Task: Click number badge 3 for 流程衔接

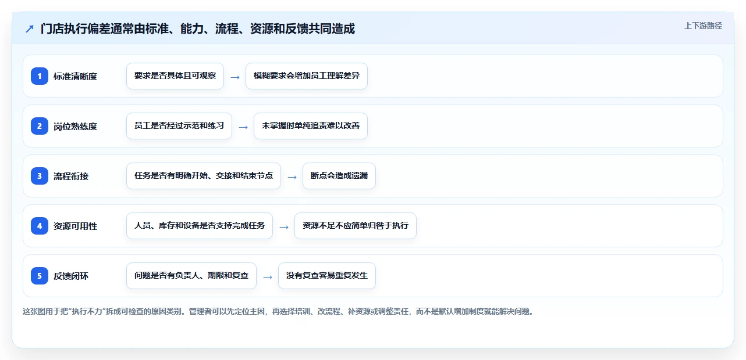Action: (40, 175)
